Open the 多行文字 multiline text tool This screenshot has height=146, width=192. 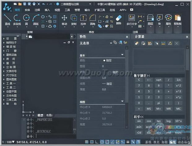coord(132,20)
